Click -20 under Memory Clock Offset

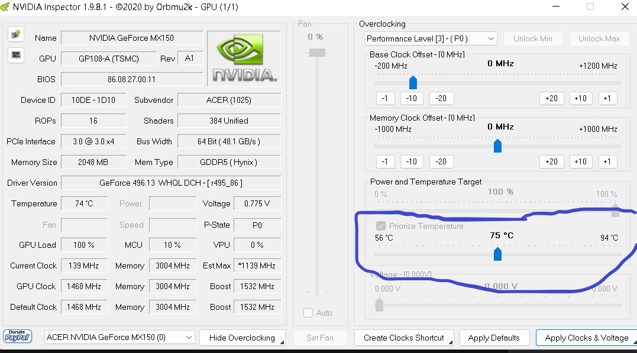point(441,161)
